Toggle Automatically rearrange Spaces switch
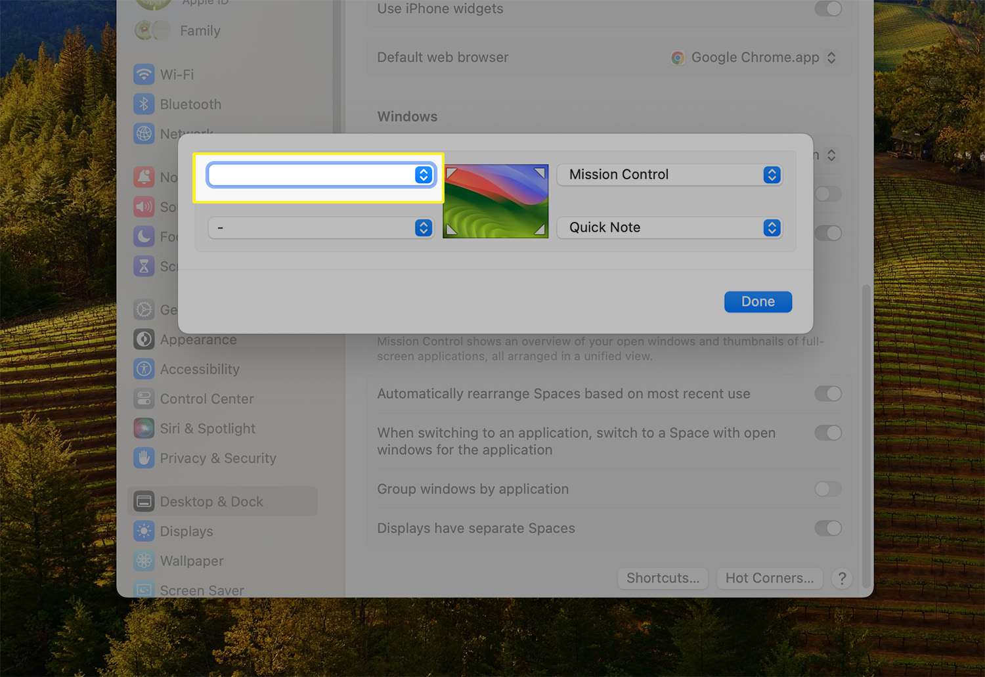 827,393
